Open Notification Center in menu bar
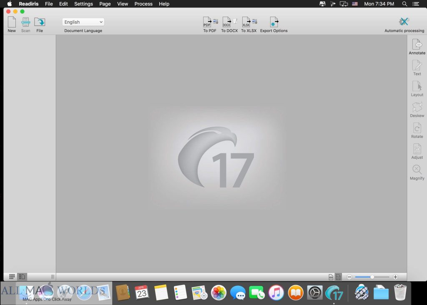427x305 pixels. coord(416,4)
